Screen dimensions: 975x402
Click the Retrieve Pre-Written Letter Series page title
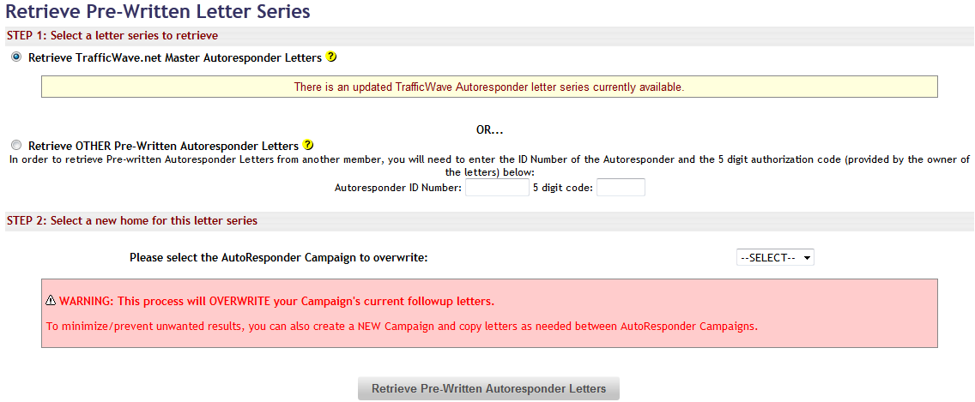click(158, 12)
